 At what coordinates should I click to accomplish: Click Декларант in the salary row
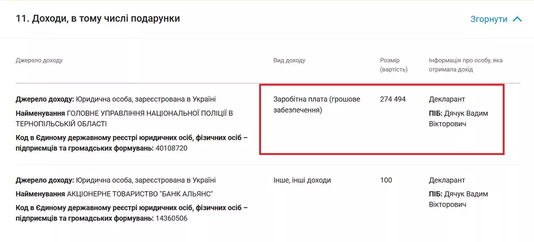(x=447, y=99)
